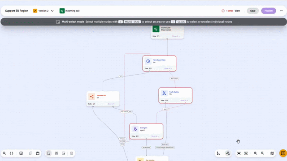Click the multi-select mode banner icon

coord(58,22)
